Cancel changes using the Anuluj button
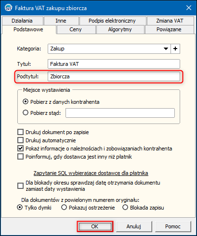The width and height of the screenshot is (197, 236). 134,226
